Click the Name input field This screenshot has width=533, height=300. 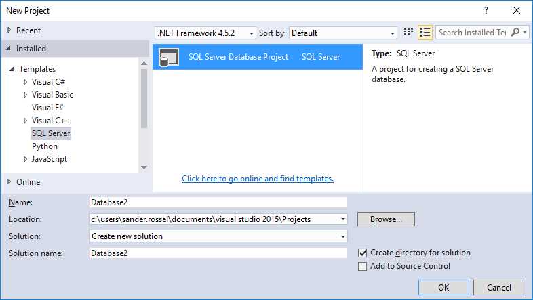(218, 202)
